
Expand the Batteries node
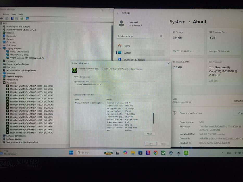[1, 33]
